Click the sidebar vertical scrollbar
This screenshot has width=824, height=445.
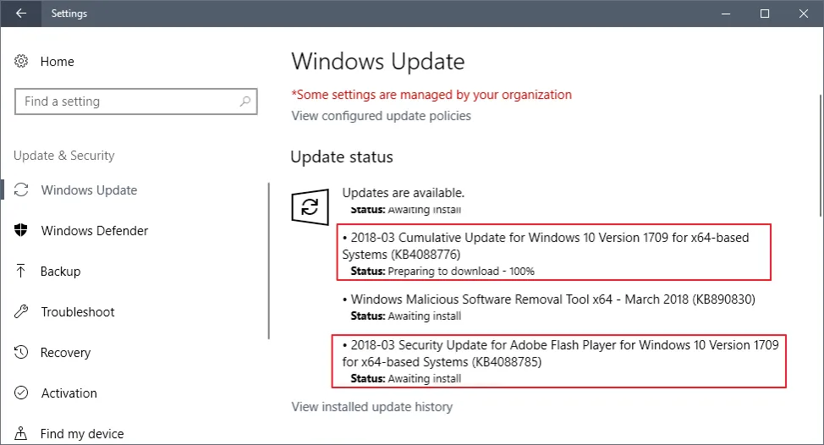pos(268,261)
